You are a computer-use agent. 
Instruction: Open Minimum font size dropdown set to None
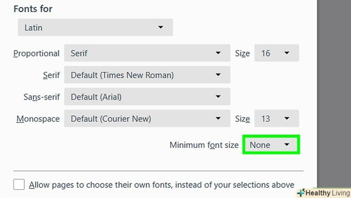pyautogui.click(x=271, y=145)
